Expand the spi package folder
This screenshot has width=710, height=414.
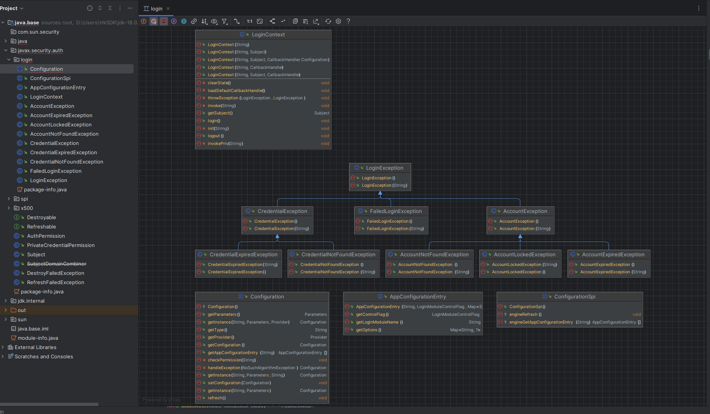pyautogui.click(x=9, y=199)
